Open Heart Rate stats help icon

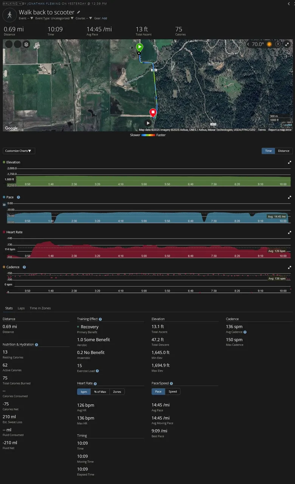[95, 383]
